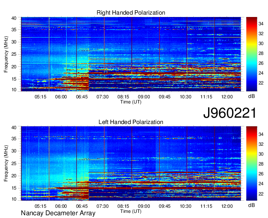Click 10 MHz tick of Left Handed plot
This screenshot has height=218, width=268.
point(14,199)
